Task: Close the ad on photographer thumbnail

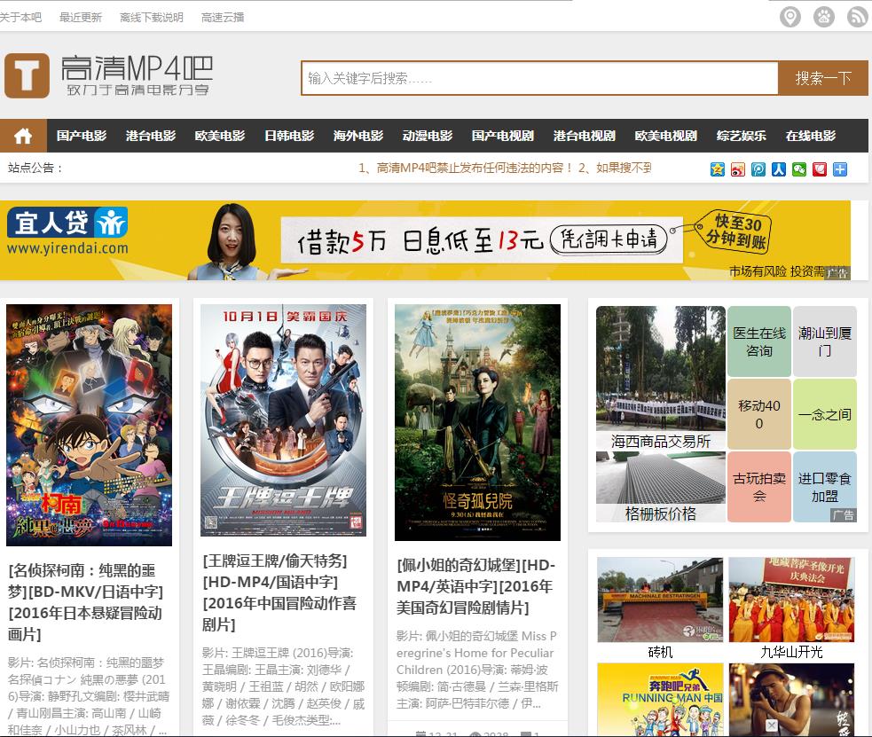Action: tap(772, 725)
